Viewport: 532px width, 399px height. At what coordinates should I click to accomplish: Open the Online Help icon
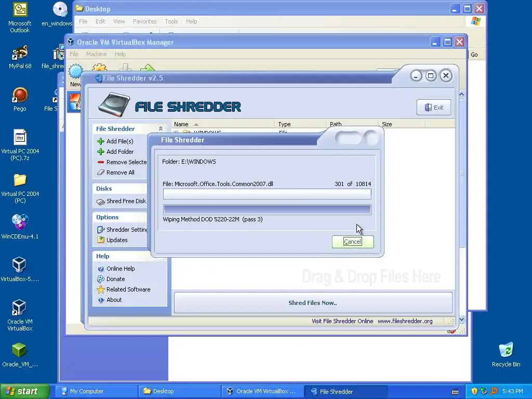click(x=100, y=269)
